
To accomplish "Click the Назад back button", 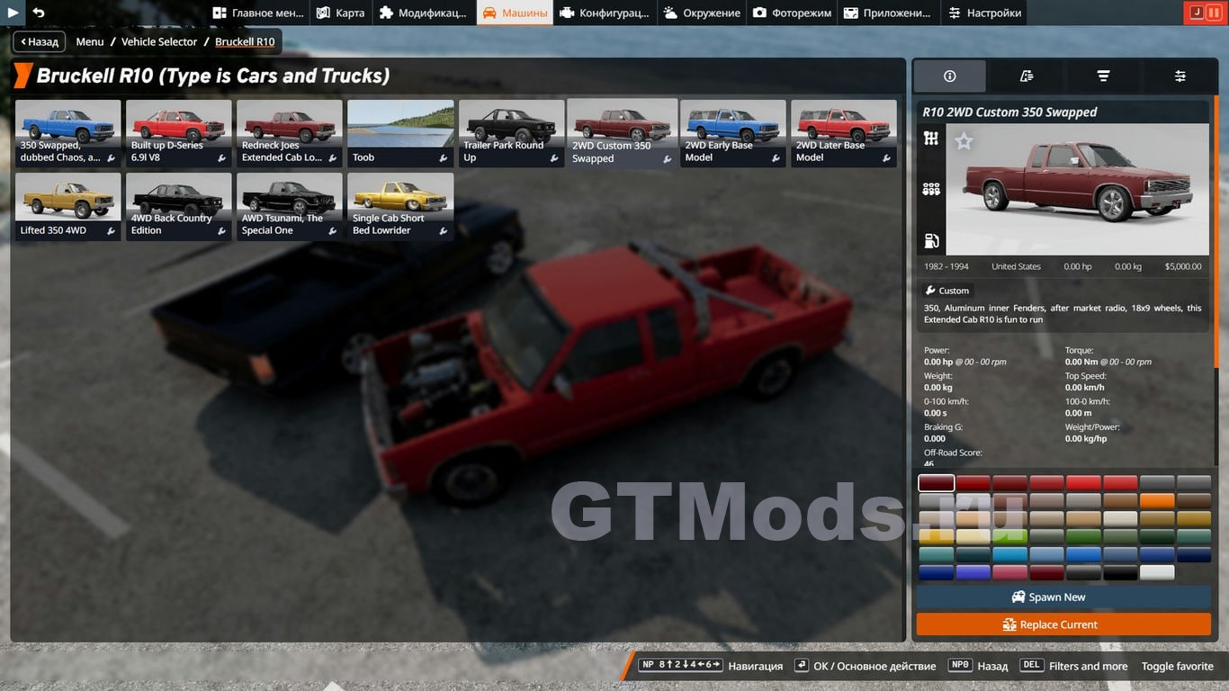I will tap(40, 41).
